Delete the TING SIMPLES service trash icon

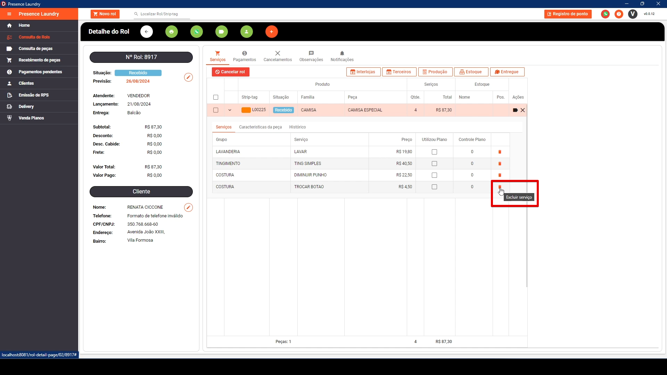[500, 164]
